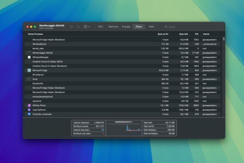
Task: Click the Logi Options+ app icon
Action: click(29, 110)
